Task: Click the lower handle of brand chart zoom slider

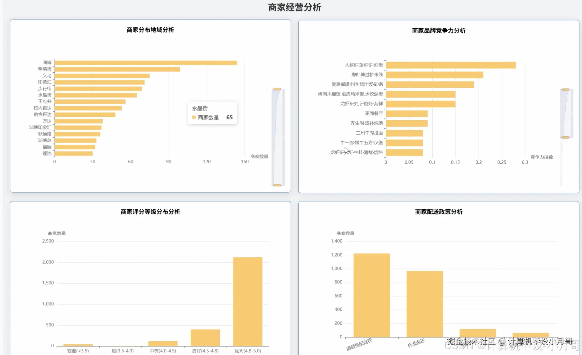Action: pyautogui.click(x=565, y=138)
